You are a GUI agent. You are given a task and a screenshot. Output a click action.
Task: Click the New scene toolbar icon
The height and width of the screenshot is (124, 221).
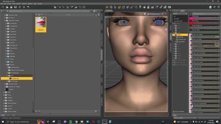tap(3, 7)
